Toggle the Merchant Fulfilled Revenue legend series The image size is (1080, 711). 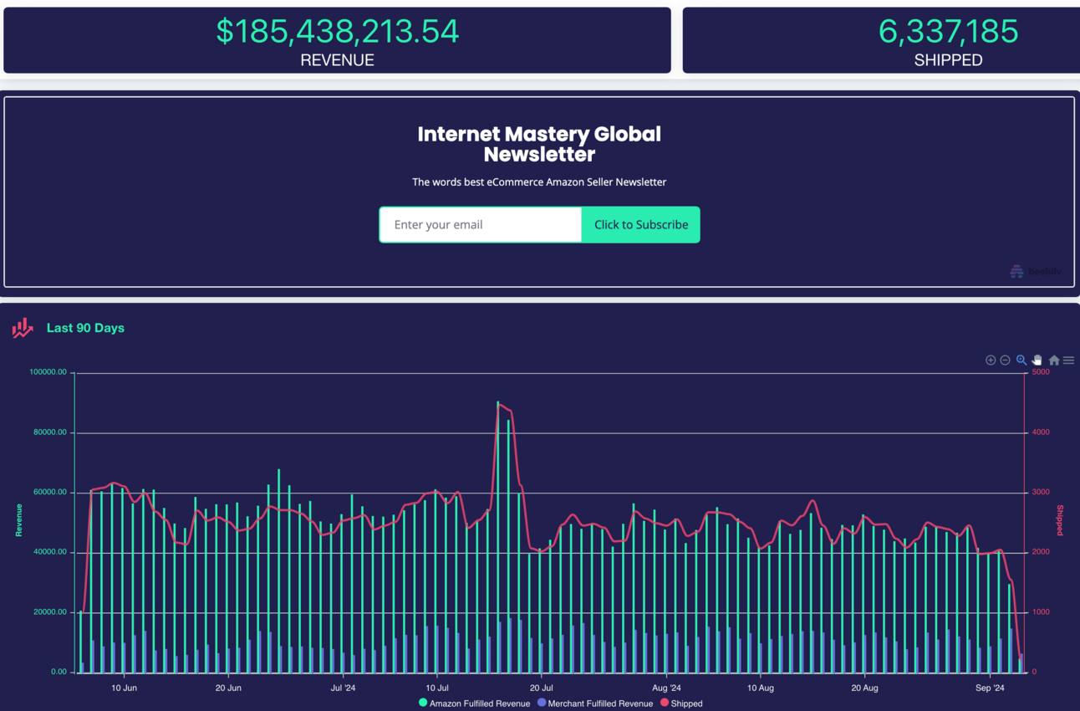click(x=595, y=703)
